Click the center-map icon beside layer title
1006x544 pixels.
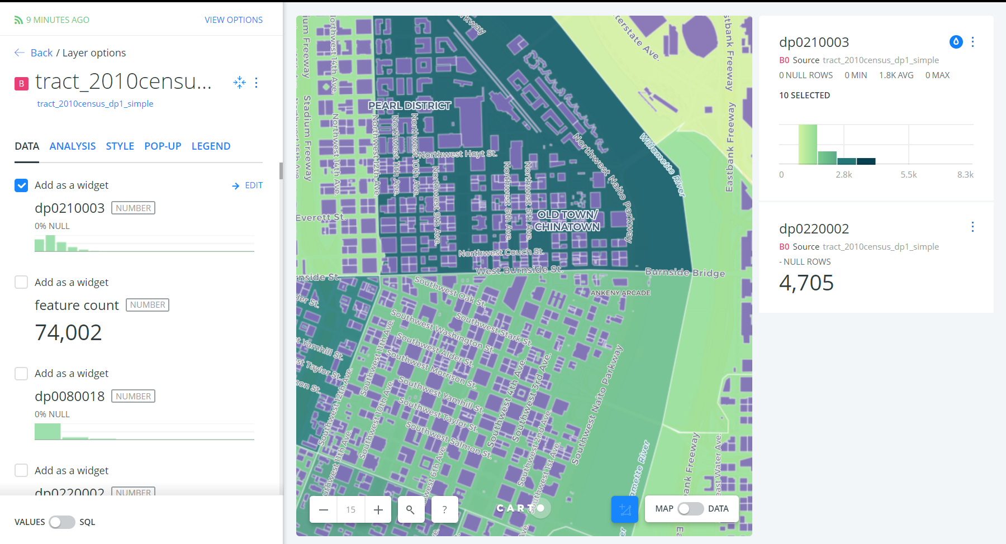pyautogui.click(x=239, y=83)
